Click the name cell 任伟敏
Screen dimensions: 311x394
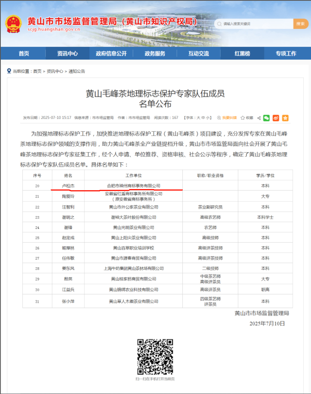tap(68, 258)
